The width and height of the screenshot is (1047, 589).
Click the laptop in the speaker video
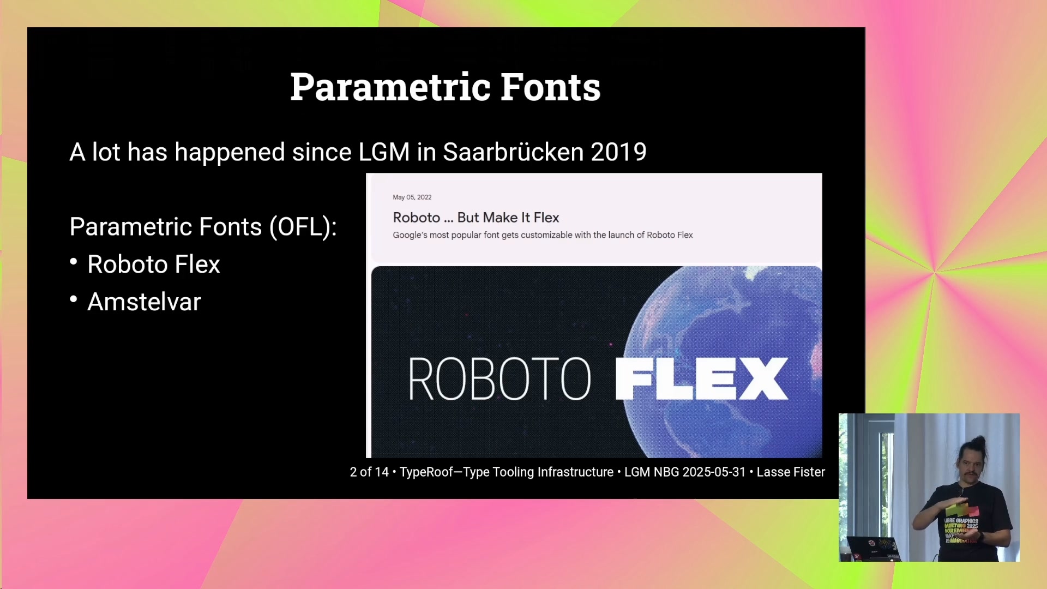pos(874,548)
